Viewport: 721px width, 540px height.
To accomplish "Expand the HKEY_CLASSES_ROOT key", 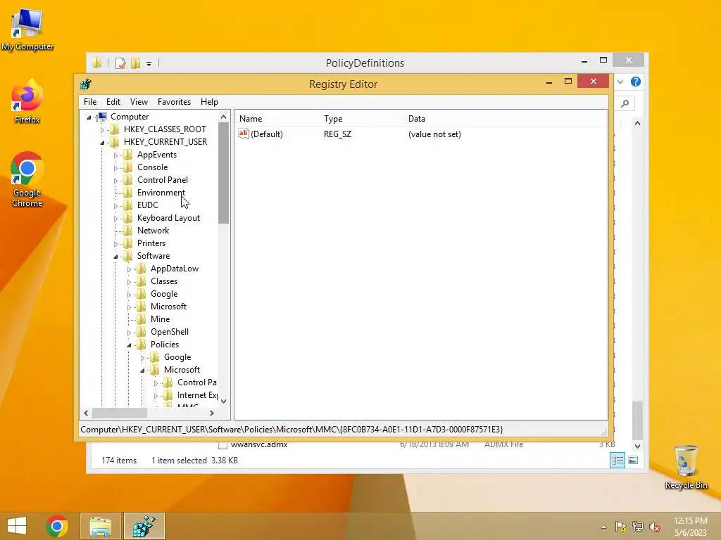I will 102,130.
